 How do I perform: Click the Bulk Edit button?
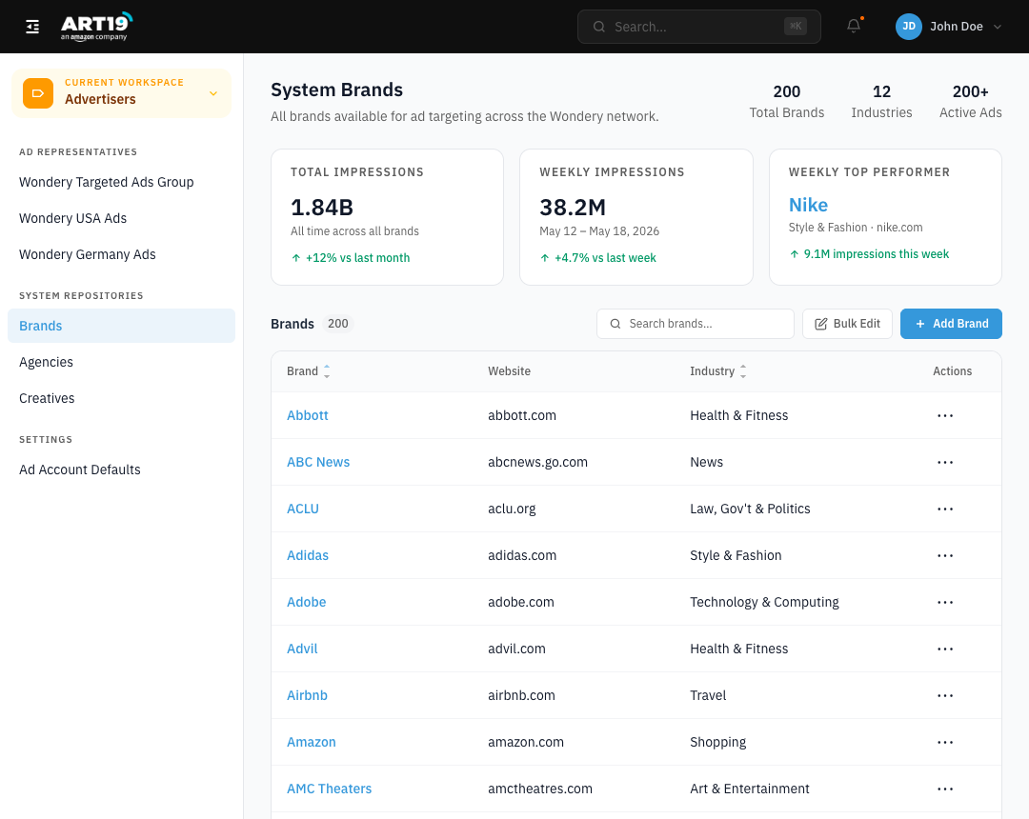pyautogui.click(x=847, y=324)
